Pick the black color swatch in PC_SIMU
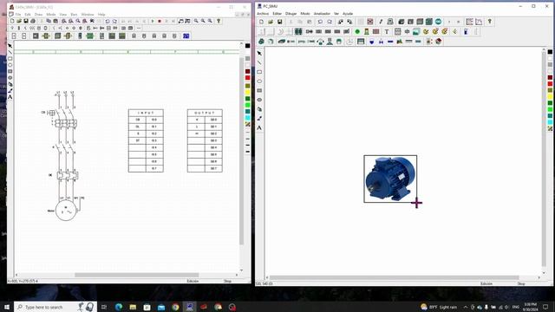Viewport: 555px width, 312px height. click(x=550, y=52)
